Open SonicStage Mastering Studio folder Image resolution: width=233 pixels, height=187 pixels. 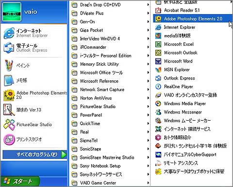110,157
